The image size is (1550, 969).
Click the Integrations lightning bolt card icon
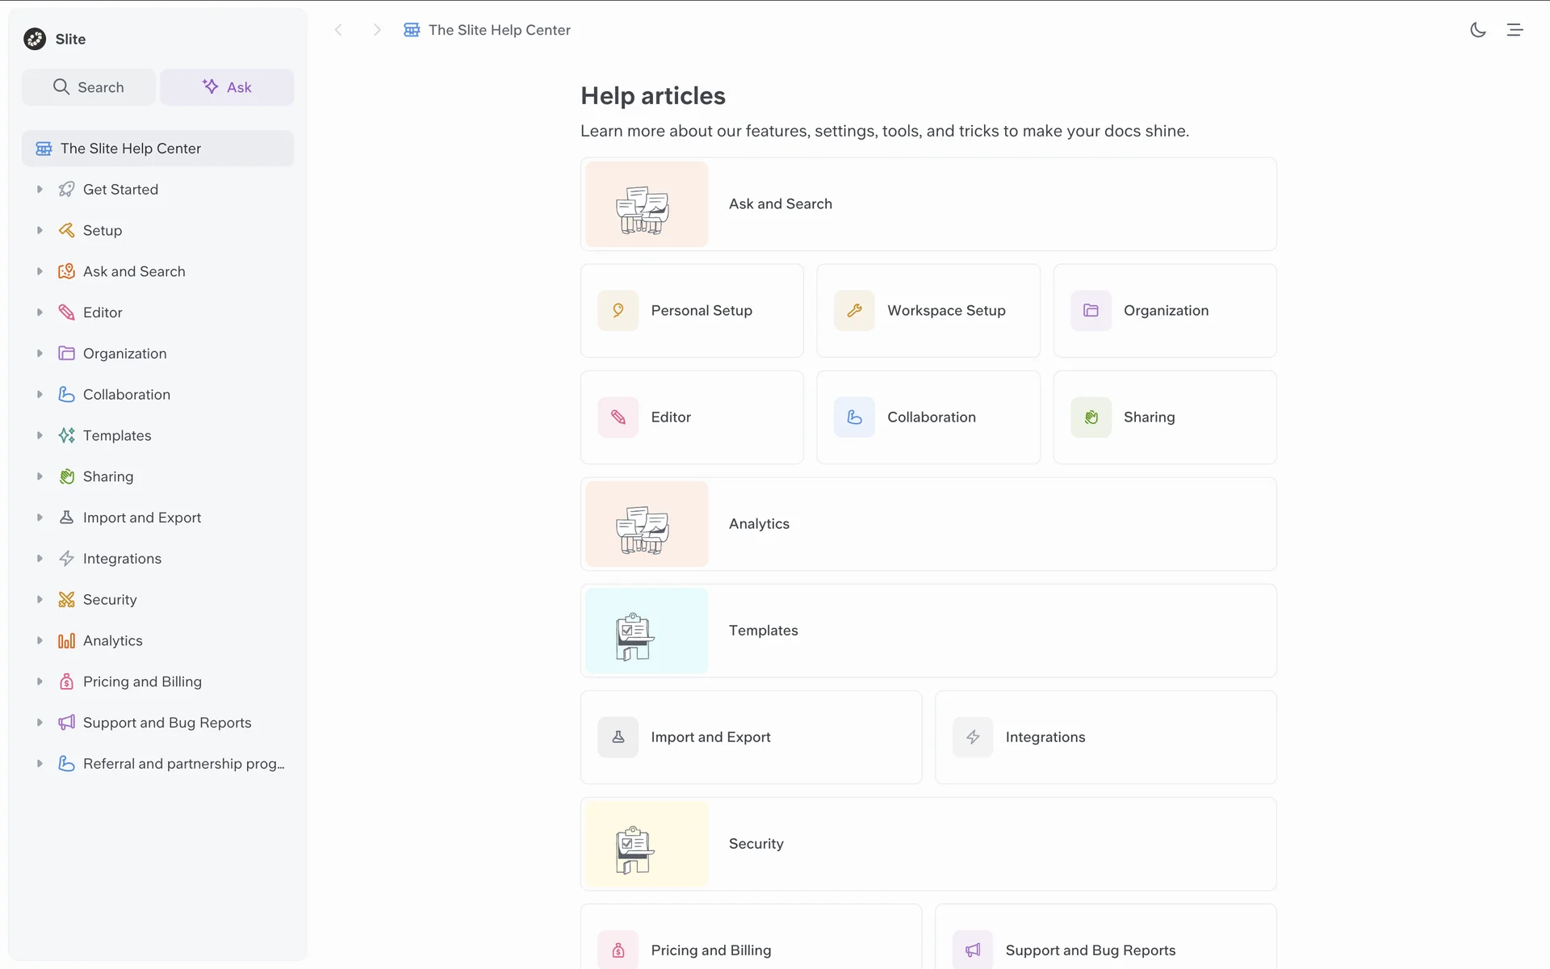(x=973, y=737)
